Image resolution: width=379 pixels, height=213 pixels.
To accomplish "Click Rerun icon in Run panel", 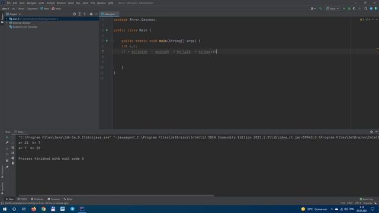I will (7, 137).
